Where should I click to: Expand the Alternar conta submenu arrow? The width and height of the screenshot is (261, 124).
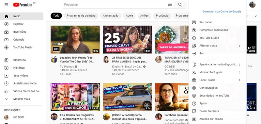[x=239, y=45]
